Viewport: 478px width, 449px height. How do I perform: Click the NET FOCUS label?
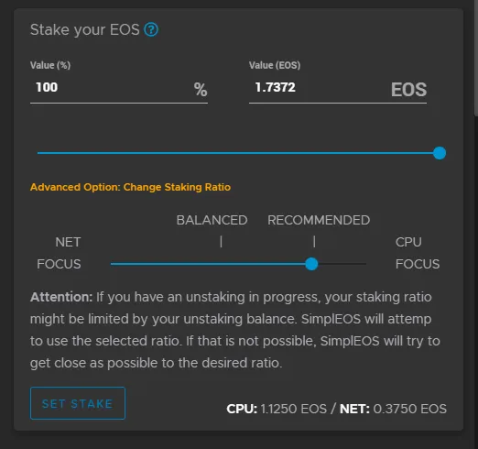[59, 253]
